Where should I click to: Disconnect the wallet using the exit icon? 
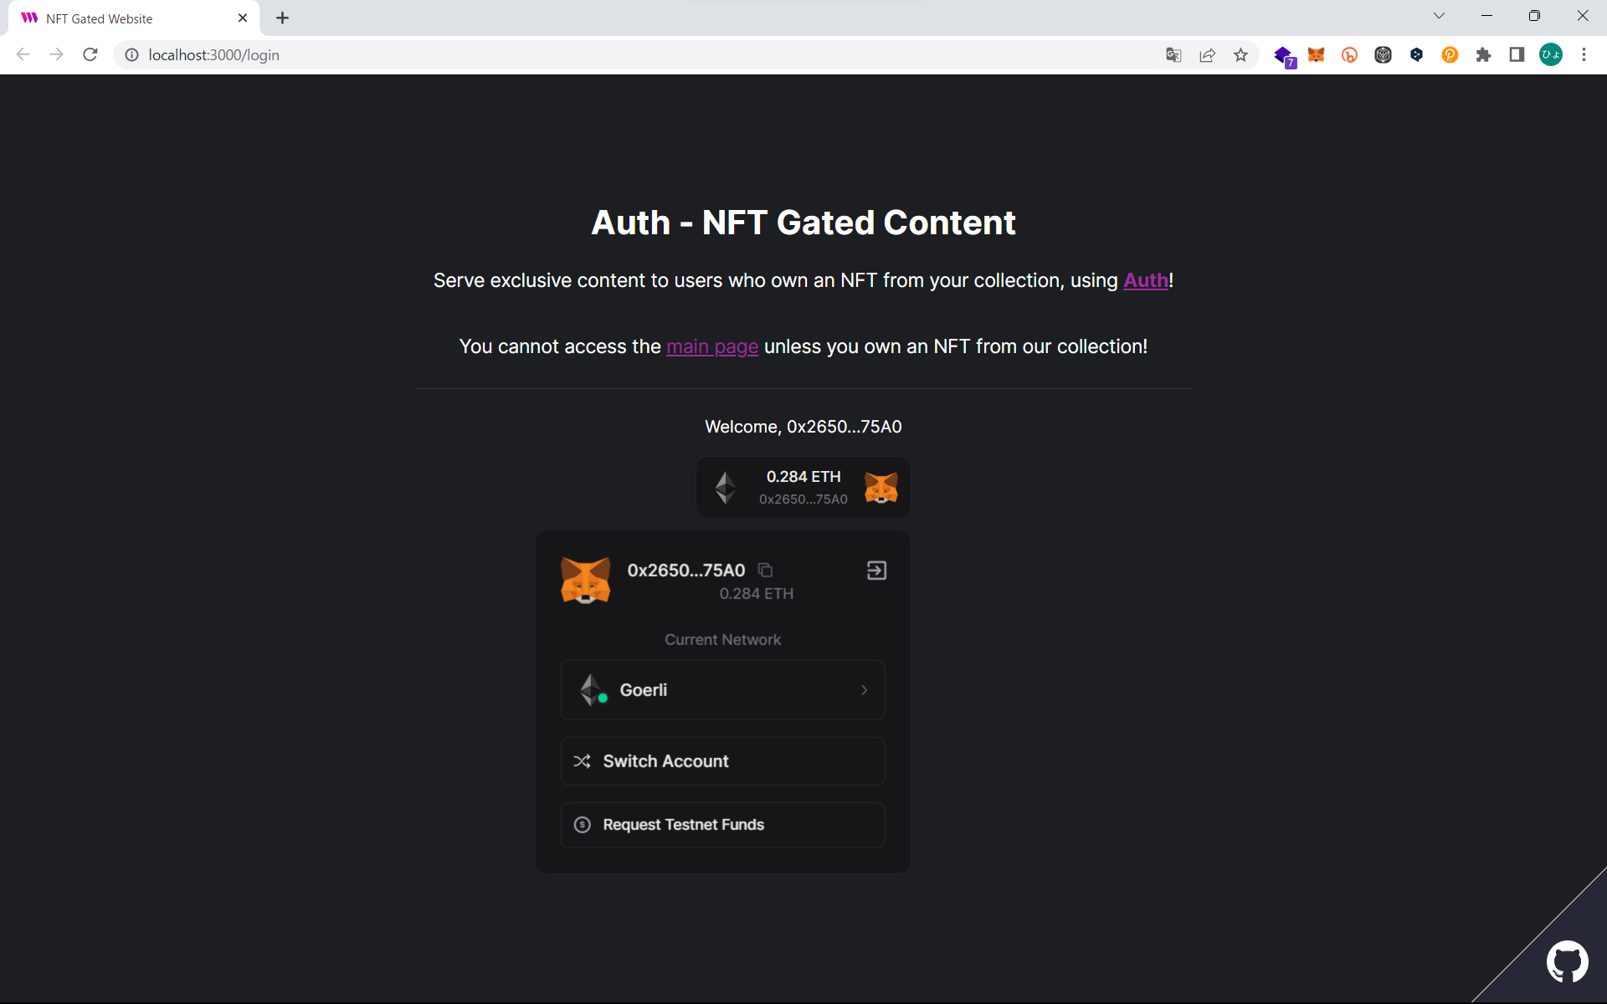point(876,571)
